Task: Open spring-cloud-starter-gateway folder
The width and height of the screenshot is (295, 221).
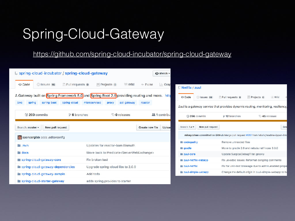Action: (x=43, y=181)
